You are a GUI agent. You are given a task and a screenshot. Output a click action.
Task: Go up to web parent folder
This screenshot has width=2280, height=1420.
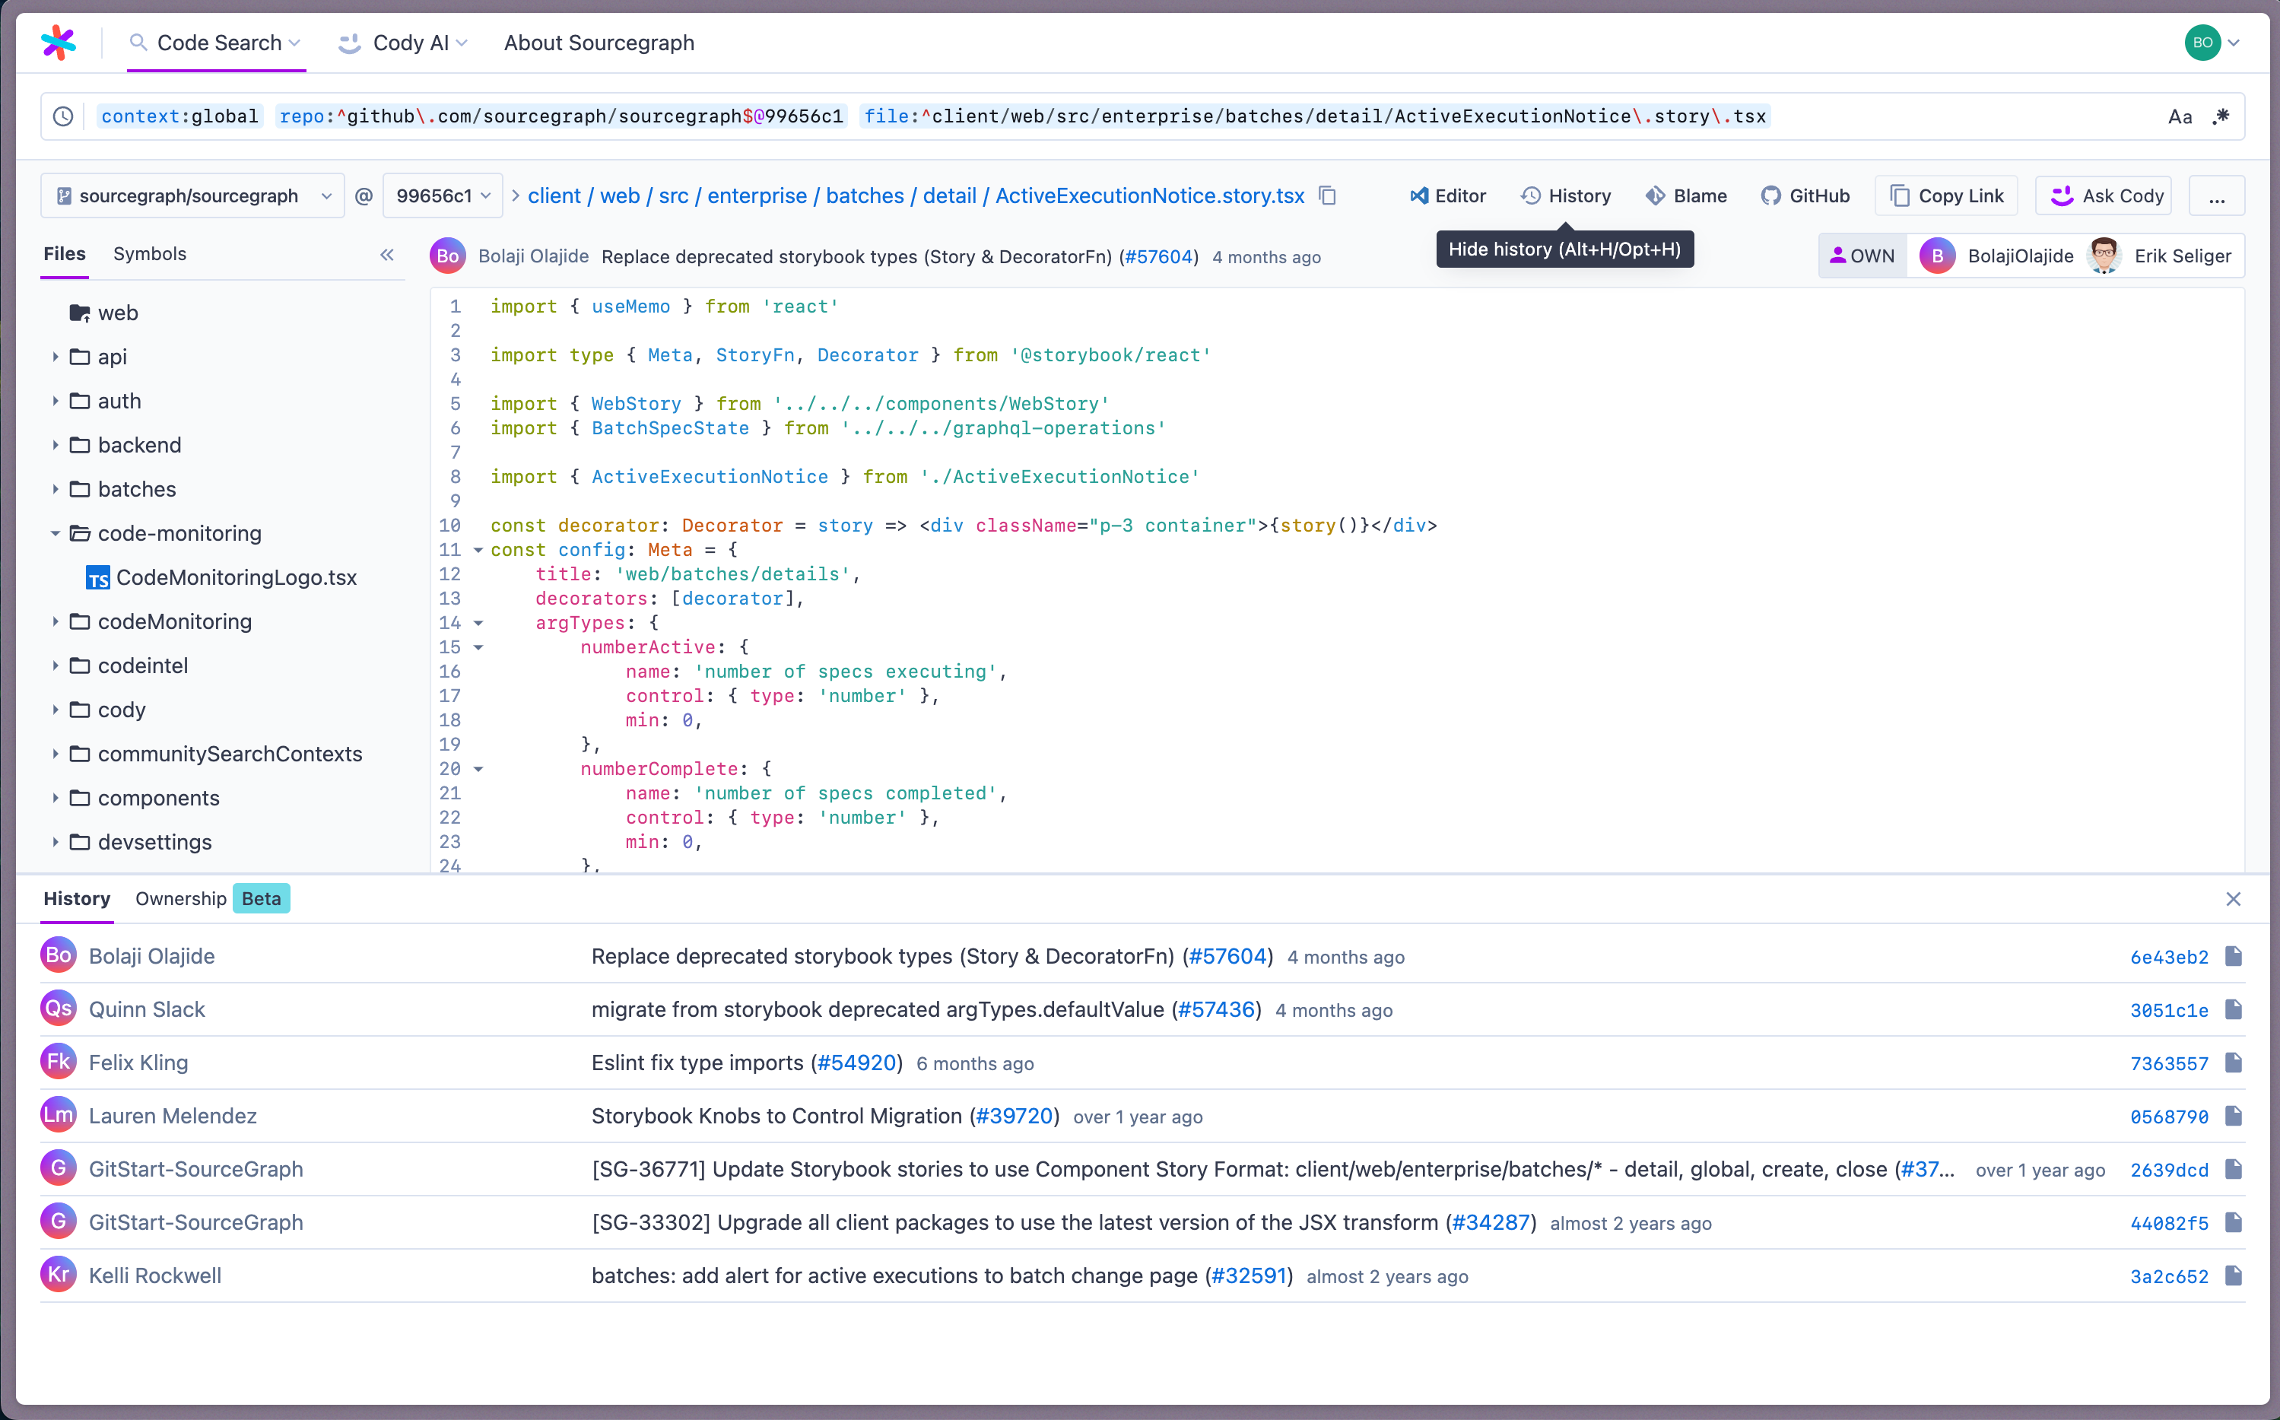click(104, 313)
